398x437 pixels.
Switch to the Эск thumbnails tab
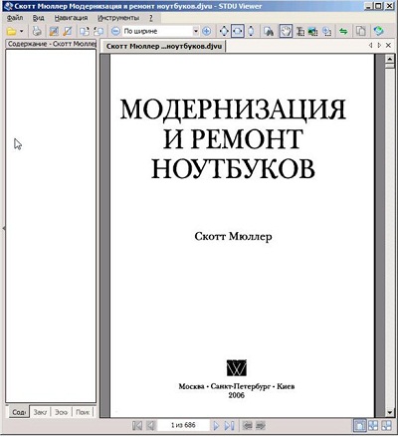(61, 412)
